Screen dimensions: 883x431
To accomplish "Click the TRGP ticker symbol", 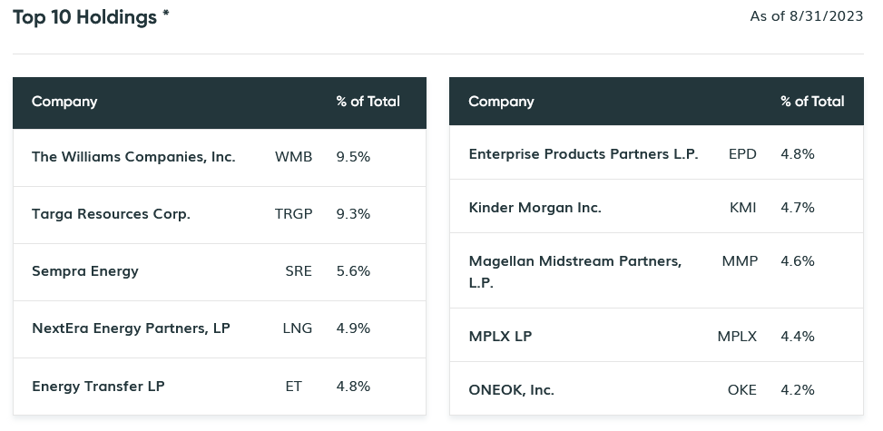I will coord(293,214).
